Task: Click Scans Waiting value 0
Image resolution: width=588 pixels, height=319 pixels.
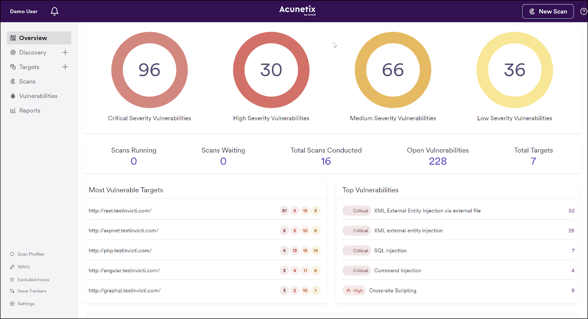Action: pos(223,161)
